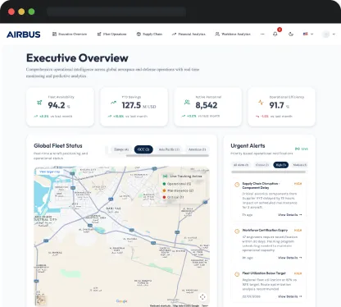The width and height of the screenshot is (341, 307).
Task: Click the browser address bar
Action: (x=116, y=11)
